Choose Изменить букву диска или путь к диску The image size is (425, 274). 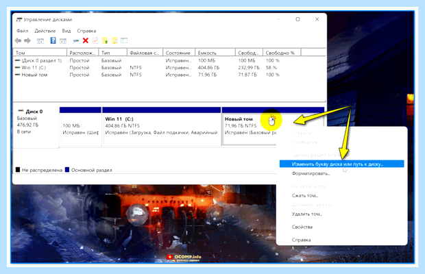point(342,164)
